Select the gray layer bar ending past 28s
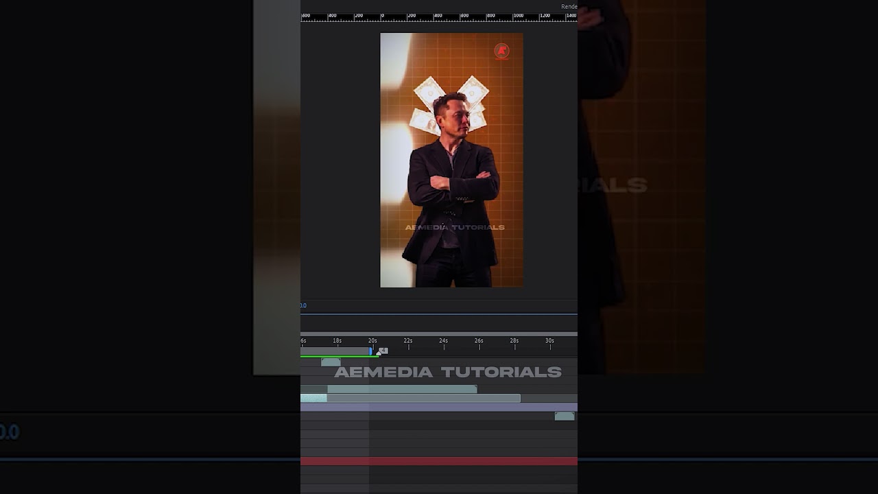Viewport: 878px width, 494px height. pos(423,398)
